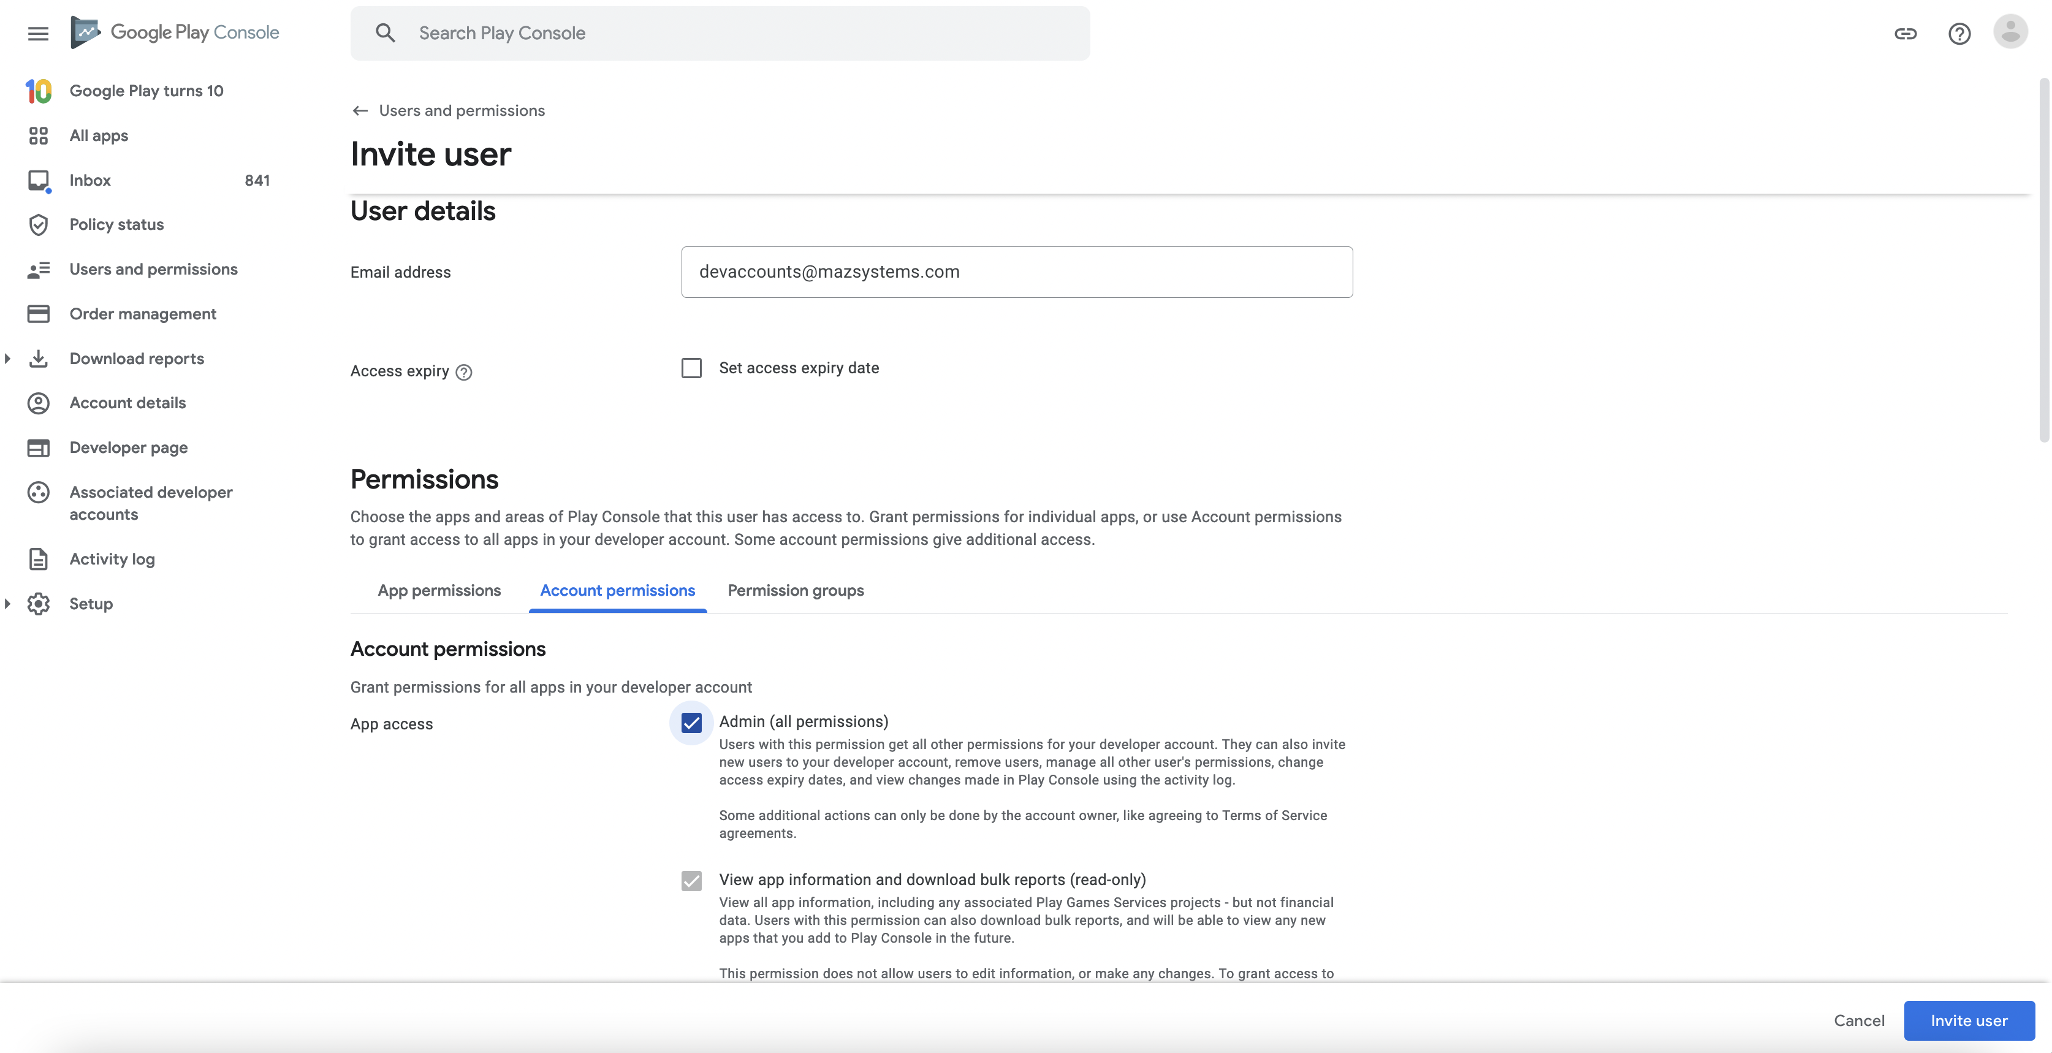This screenshot has width=2052, height=1053.
Task: Click the page vertical scrollbar
Action: coord(2044,259)
